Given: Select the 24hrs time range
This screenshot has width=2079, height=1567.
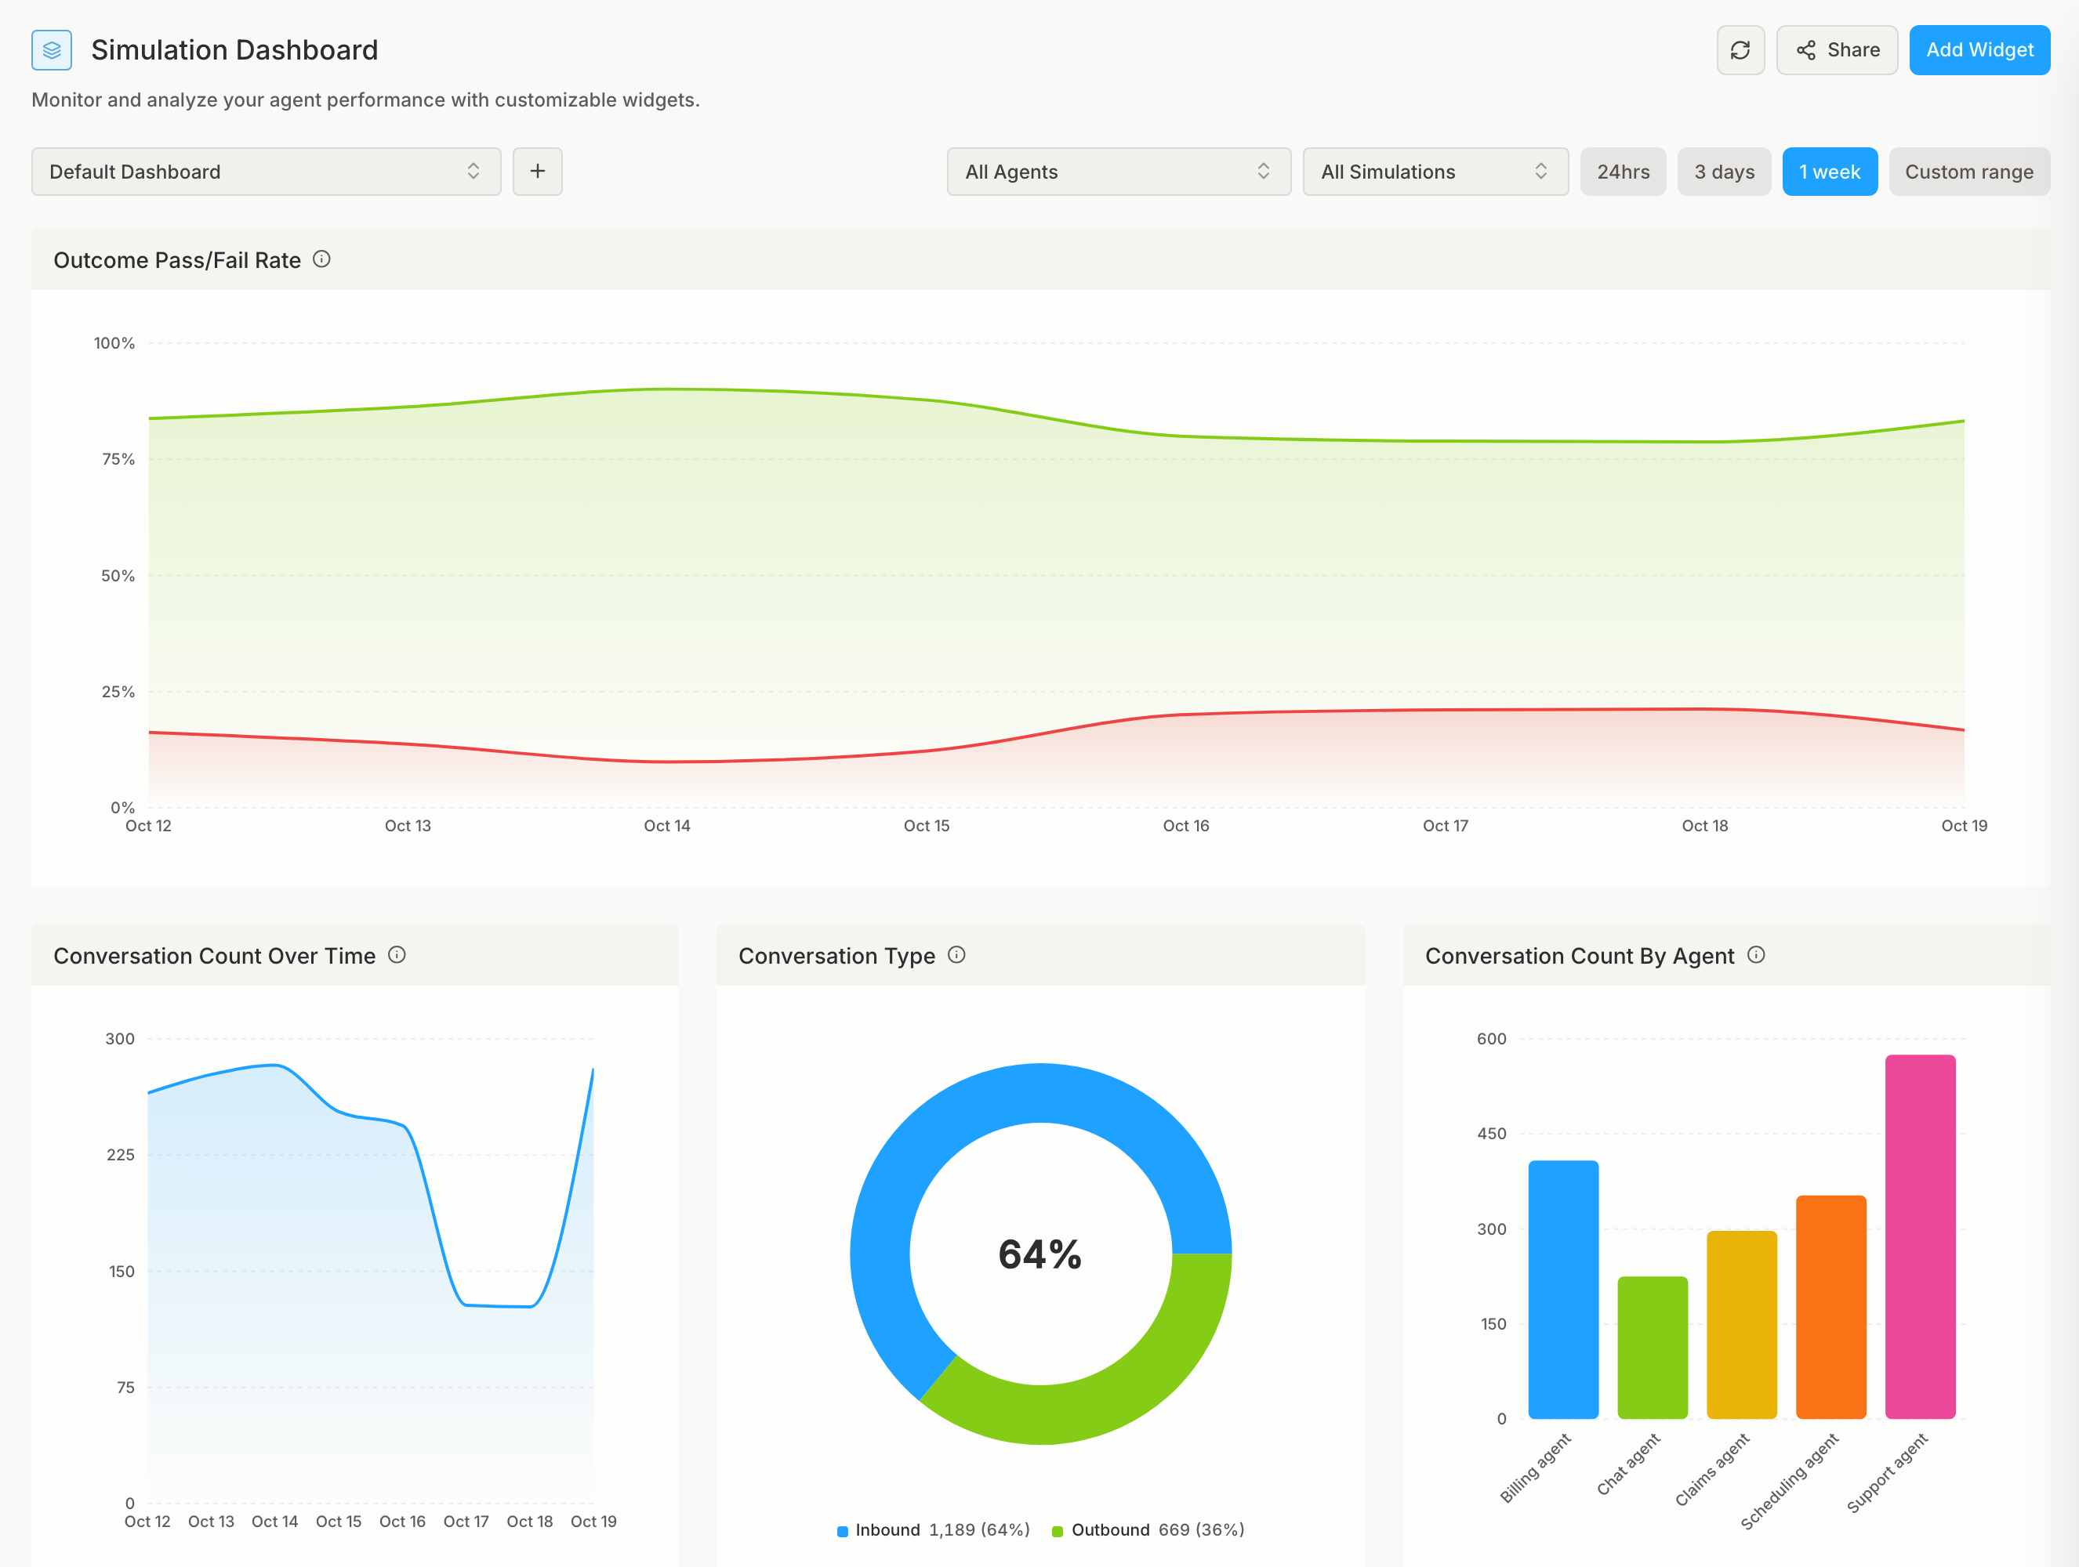Looking at the screenshot, I should [x=1624, y=172].
